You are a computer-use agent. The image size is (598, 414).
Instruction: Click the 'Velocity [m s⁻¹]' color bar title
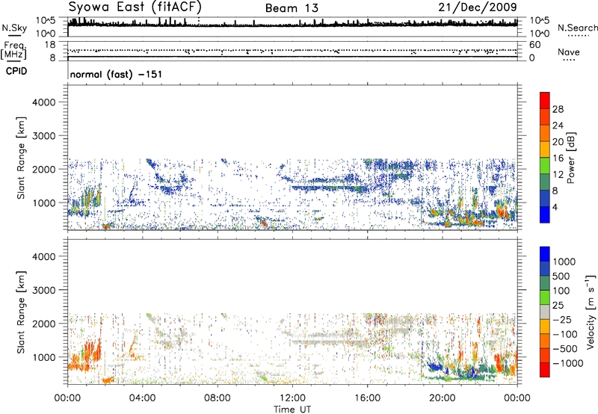tap(591, 312)
